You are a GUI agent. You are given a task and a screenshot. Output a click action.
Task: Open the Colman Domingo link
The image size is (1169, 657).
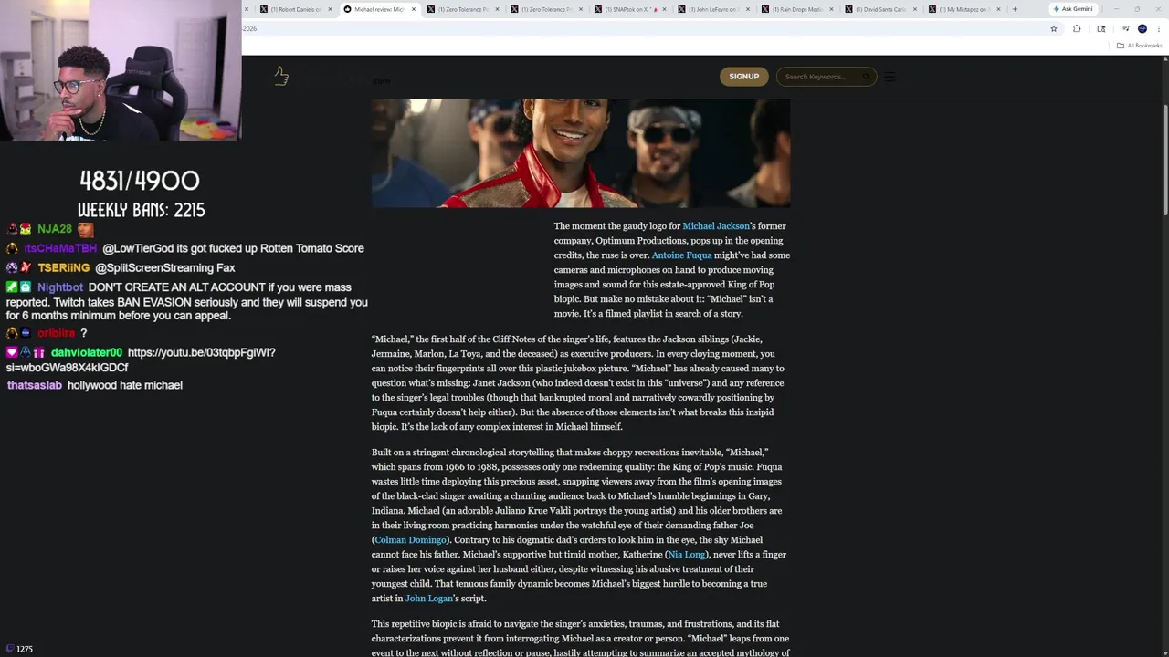coord(410,540)
